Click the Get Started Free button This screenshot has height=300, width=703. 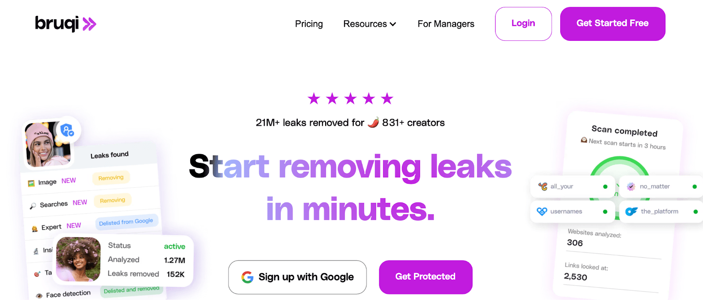tap(612, 24)
